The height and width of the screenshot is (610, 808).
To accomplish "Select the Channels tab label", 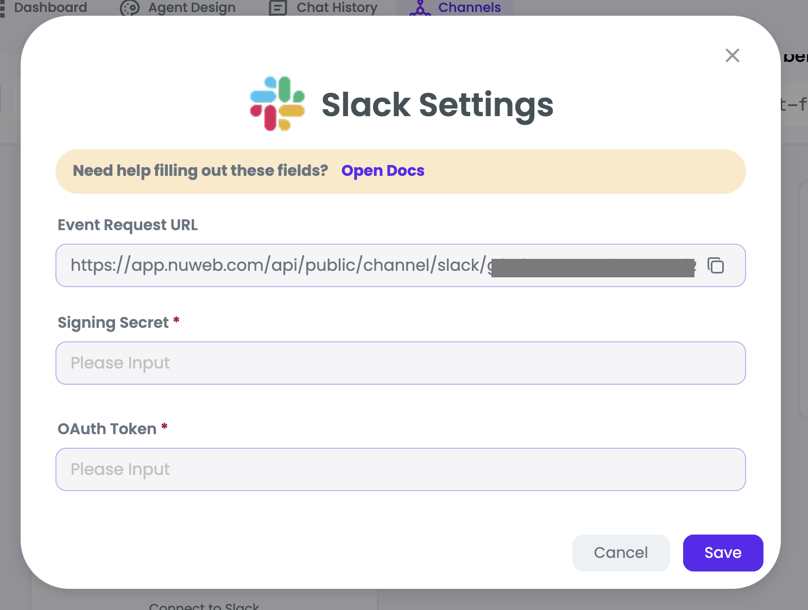I will click(x=469, y=8).
